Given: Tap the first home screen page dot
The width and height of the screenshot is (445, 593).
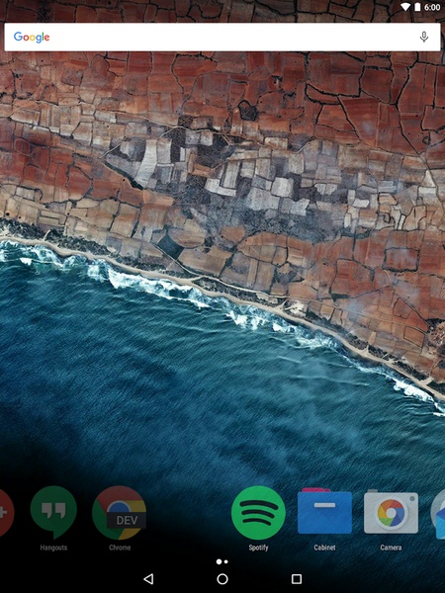Looking at the screenshot, I should 219,561.
